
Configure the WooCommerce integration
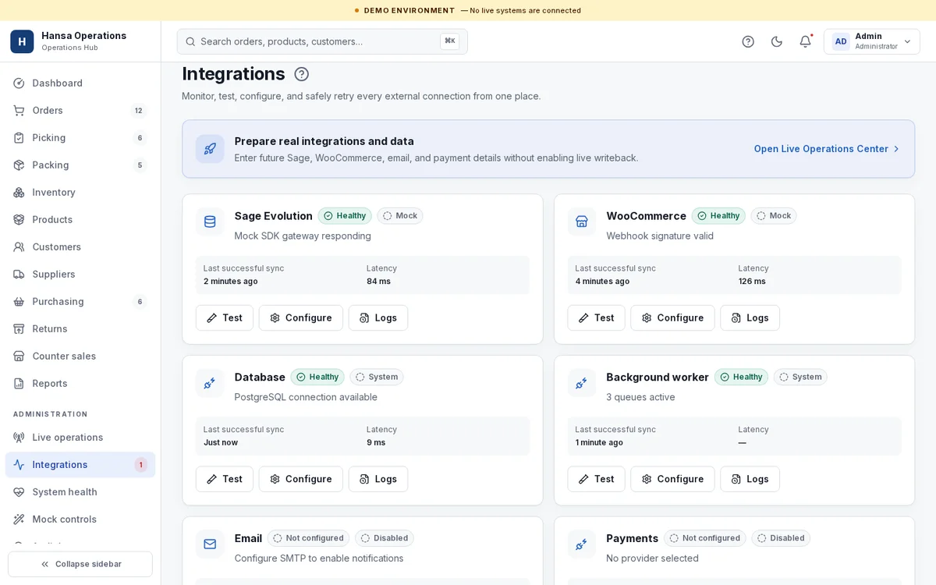672,317
